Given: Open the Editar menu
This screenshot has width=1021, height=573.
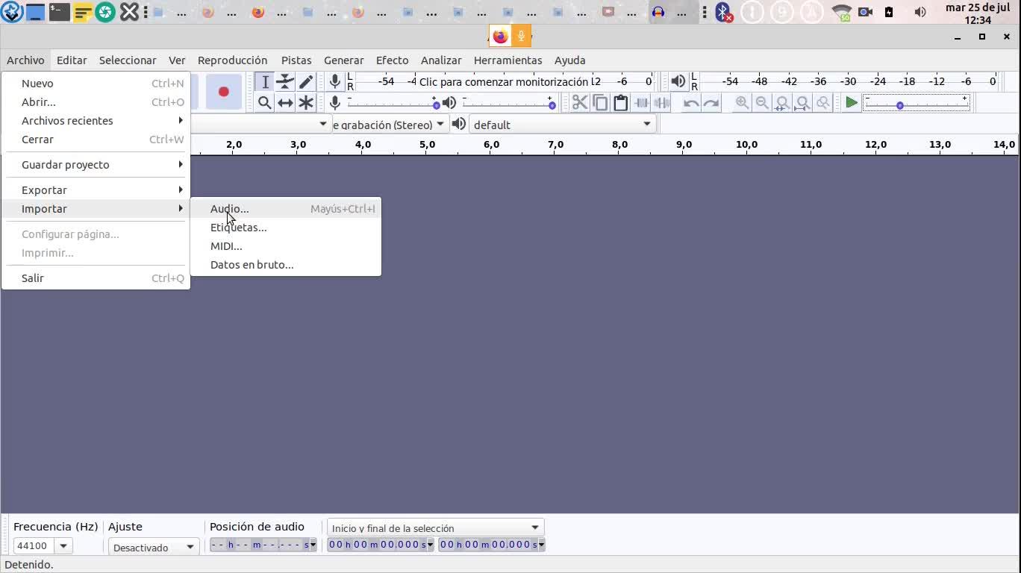Looking at the screenshot, I should click(72, 60).
